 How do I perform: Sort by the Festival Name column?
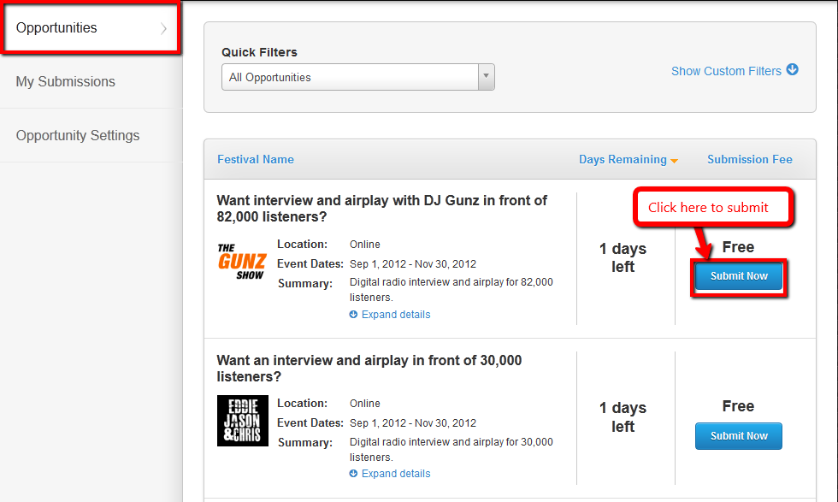256,159
